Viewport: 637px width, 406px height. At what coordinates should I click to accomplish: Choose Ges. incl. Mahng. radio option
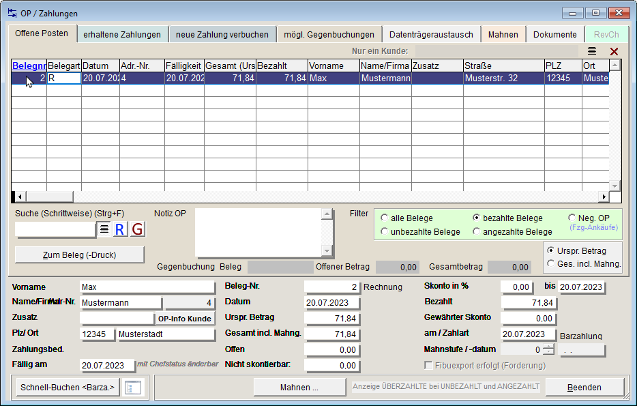click(x=551, y=263)
